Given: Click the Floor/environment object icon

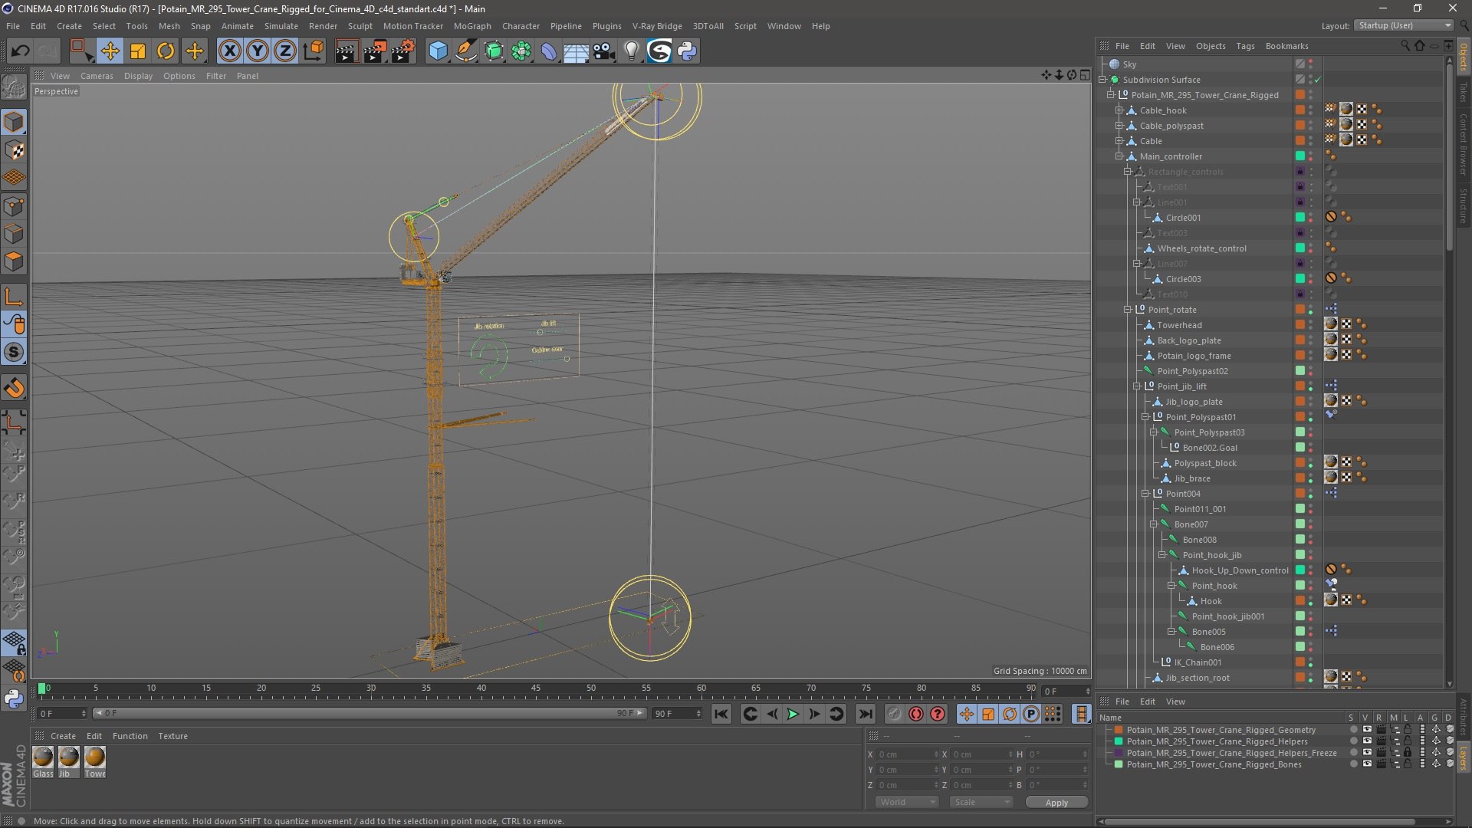Looking at the screenshot, I should pyautogui.click(x=576, y=51).
